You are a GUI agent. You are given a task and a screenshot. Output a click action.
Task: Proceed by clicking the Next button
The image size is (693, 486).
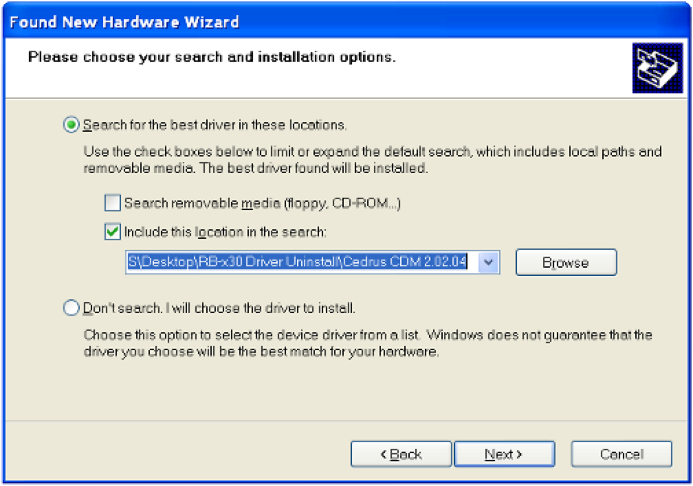504,454
